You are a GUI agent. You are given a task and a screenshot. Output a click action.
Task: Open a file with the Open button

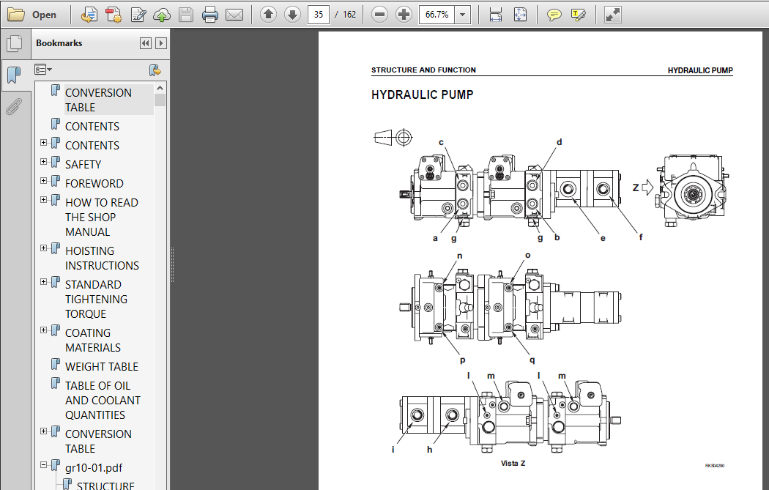32,15
